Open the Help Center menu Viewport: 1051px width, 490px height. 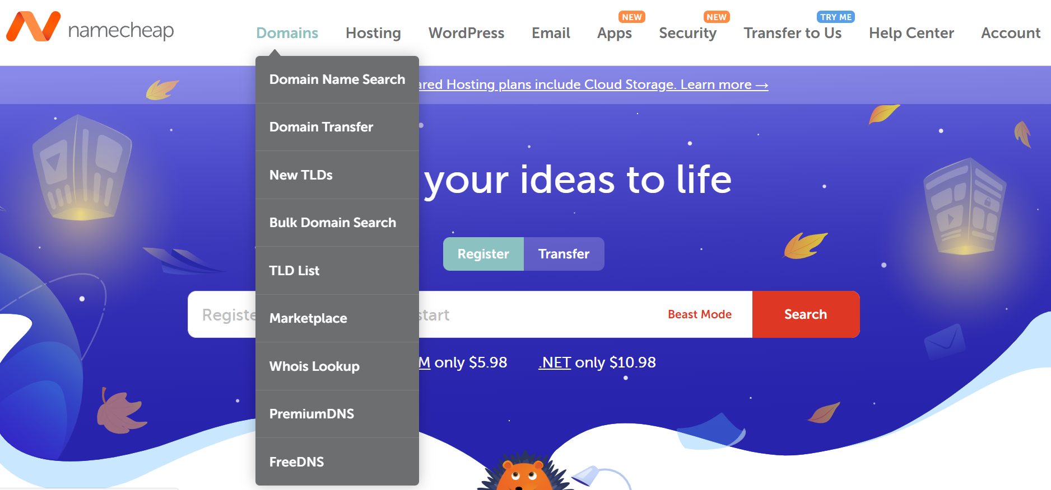pos(911,33)
